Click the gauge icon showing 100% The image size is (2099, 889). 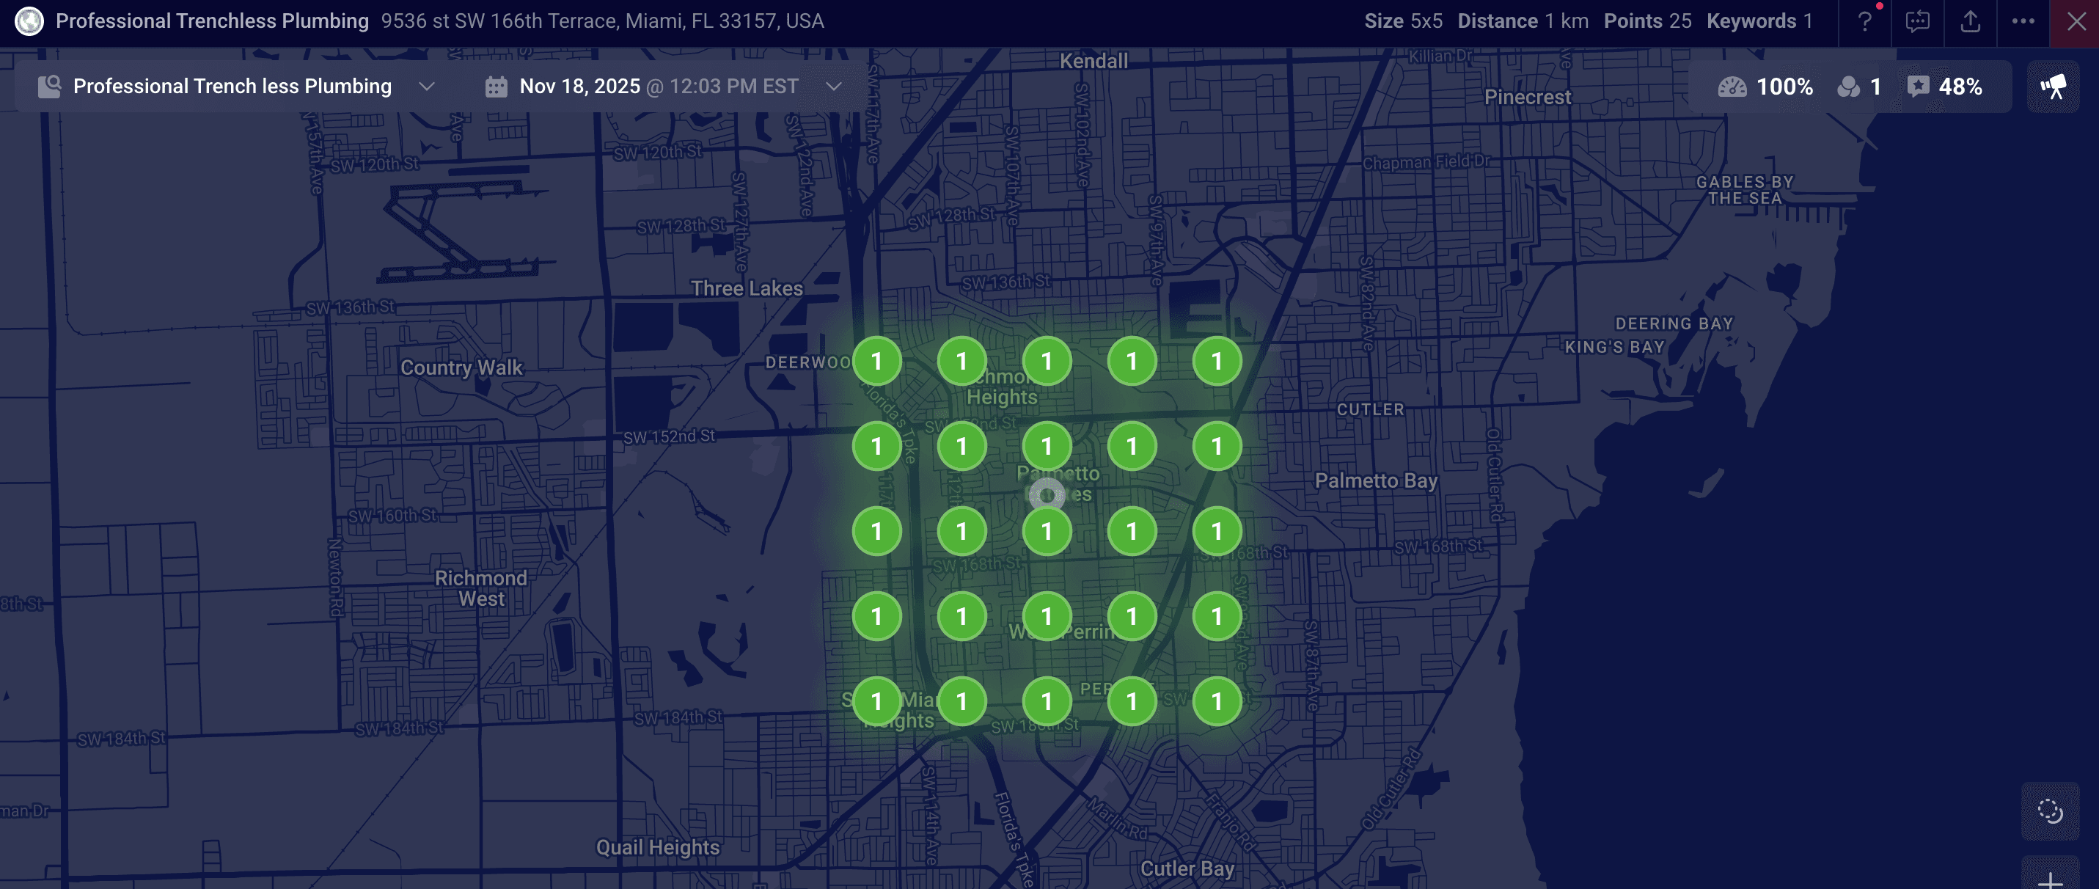pyautogui.click(x=1732, y=87)
